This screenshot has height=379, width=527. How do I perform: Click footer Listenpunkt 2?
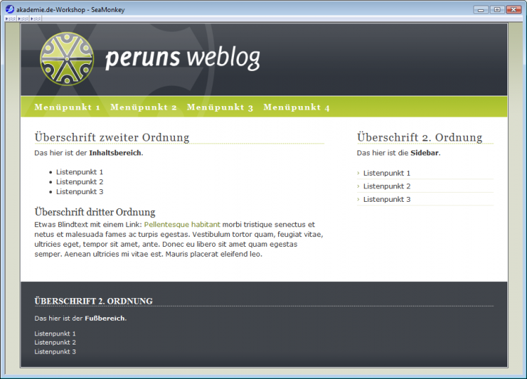55,342
